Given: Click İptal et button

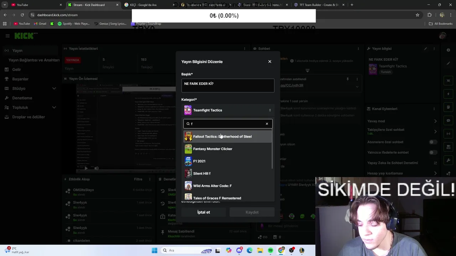Looking at the screenshot, I should click(204, 212).
